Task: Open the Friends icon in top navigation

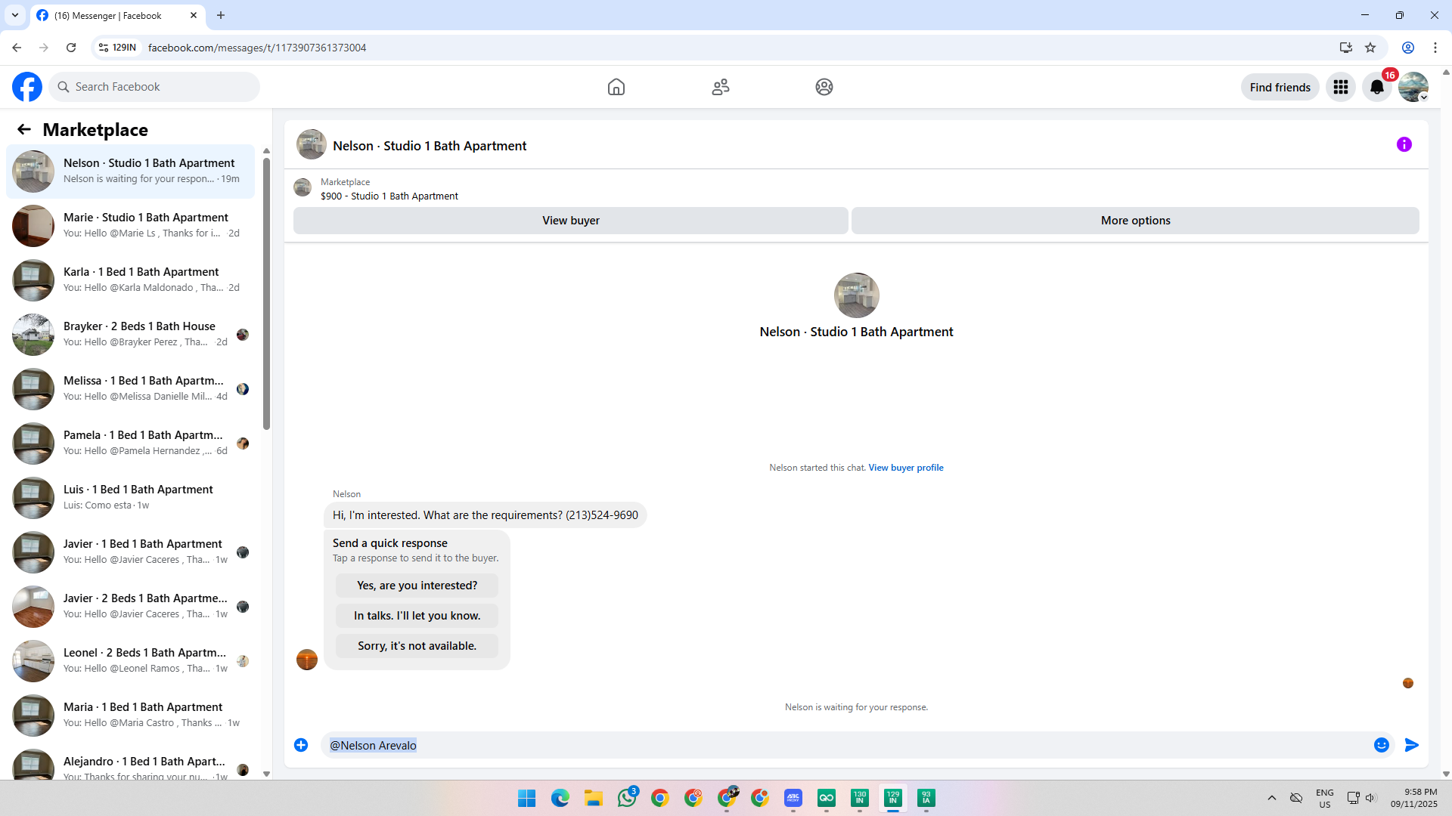Action: (x=721, y=87)
